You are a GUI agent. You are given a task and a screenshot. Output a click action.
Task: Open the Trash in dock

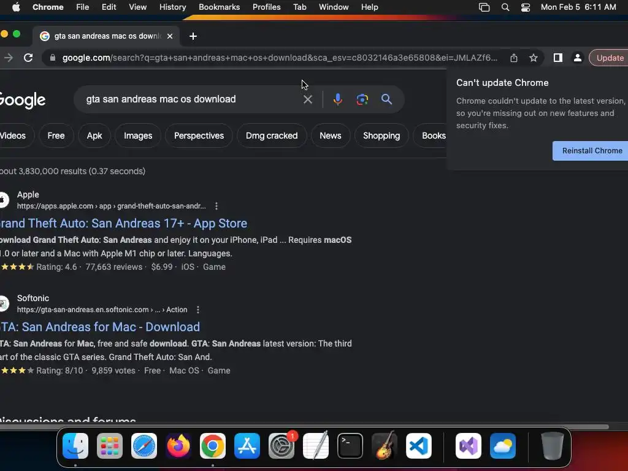click(x=553, y=446)
